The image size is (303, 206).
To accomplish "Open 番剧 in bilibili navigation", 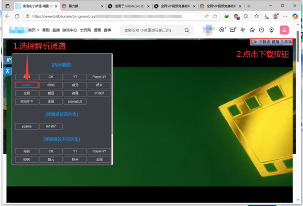I will point(46,30).
